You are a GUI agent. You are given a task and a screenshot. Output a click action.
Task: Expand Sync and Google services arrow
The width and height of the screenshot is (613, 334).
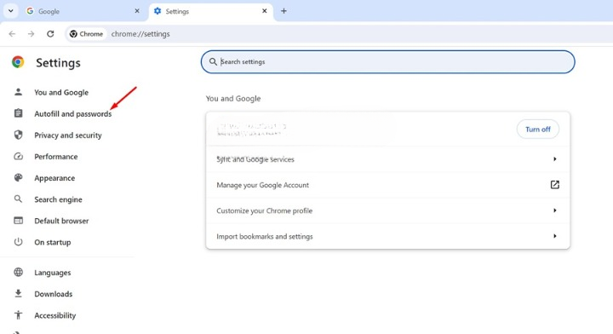click(x=554, y=158)
